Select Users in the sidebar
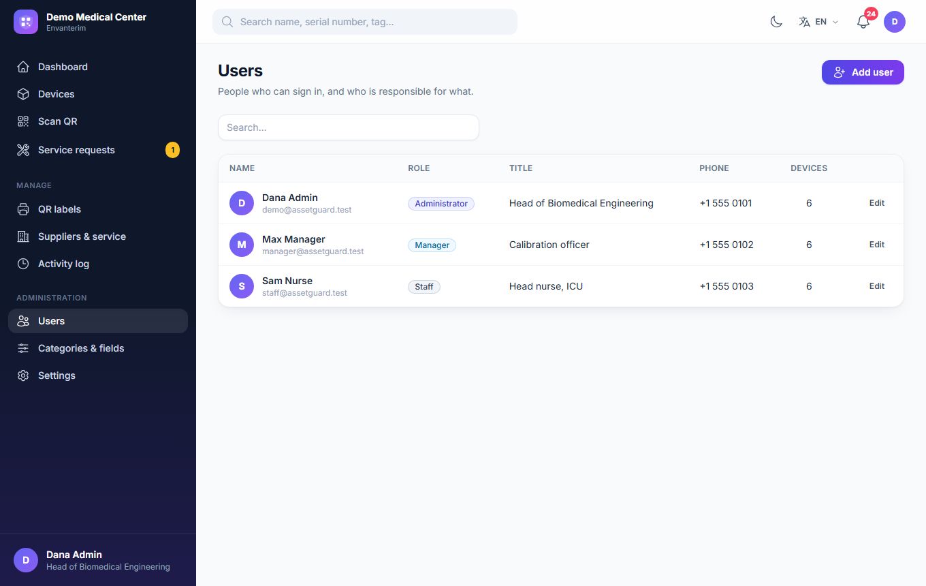 tap(98, 321)
